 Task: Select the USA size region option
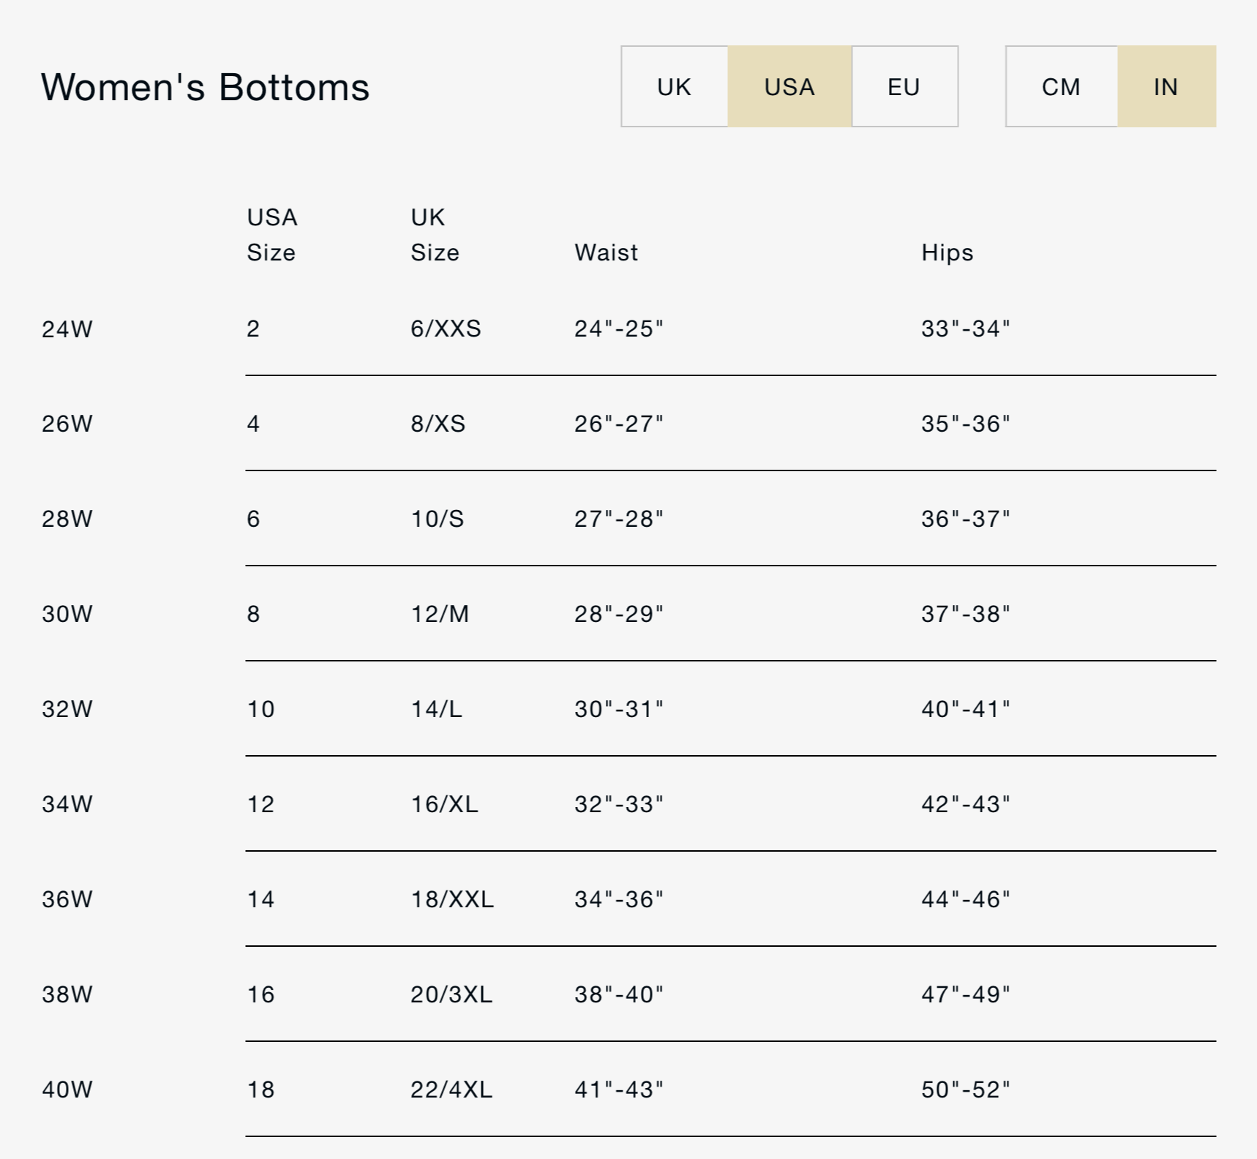click(x=789, y=86)
